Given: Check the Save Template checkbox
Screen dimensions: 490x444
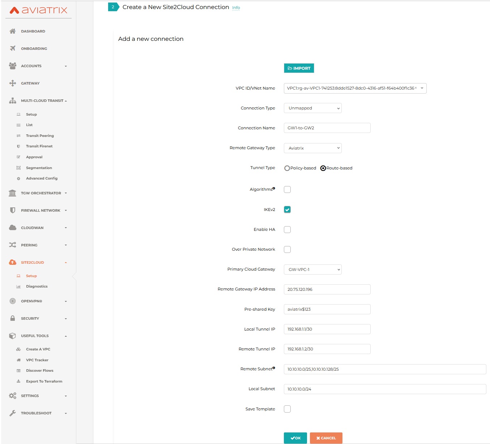Looking at the screenshot, I should [x=287, y=409].
